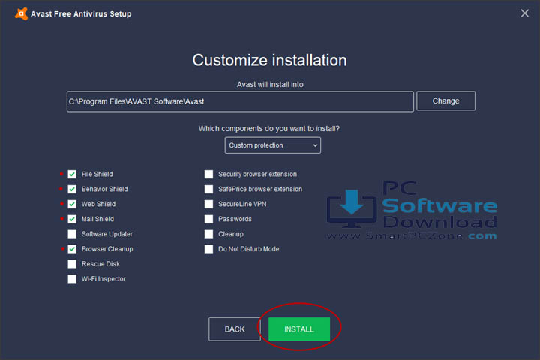This screenshot has height=360, width=540.
Task: Disable the Web Shield component
Action: pyautogui.click(x=72, y=204)
